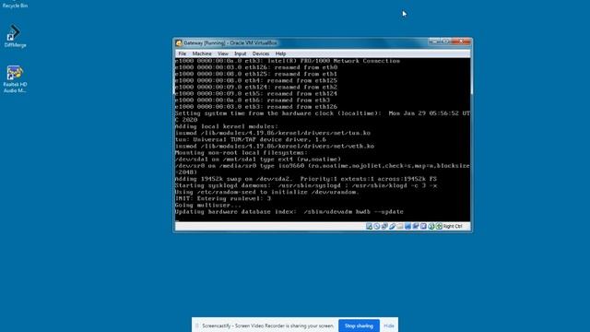Image resolution: width=590 pixels, height=332 pixels.
Task: Open the Machine menu
Action: pos(202,53)
